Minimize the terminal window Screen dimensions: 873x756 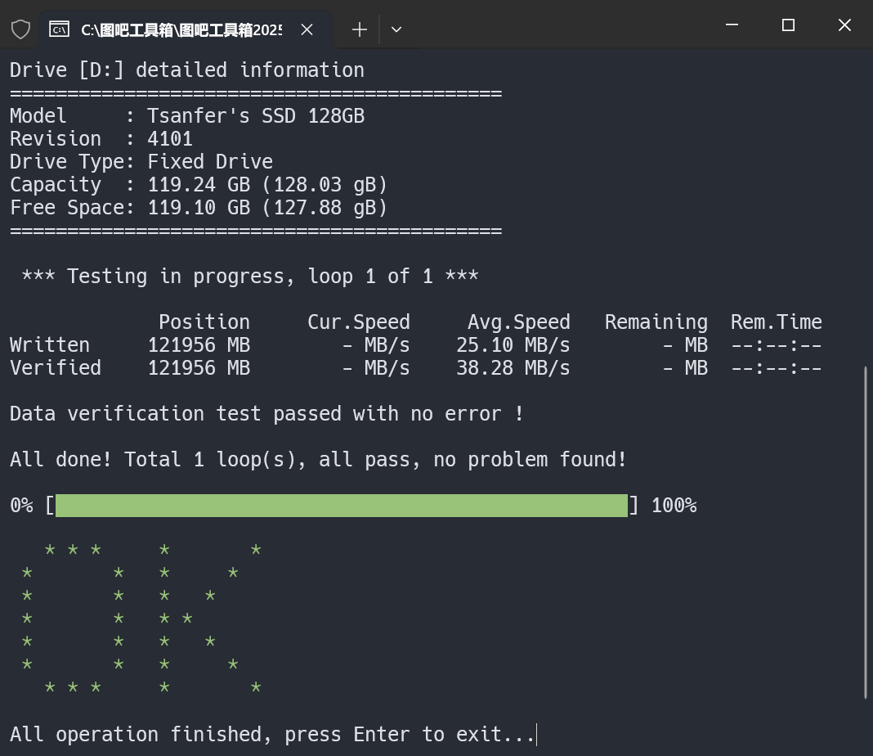pyautogui.click(x=732, y=25)
